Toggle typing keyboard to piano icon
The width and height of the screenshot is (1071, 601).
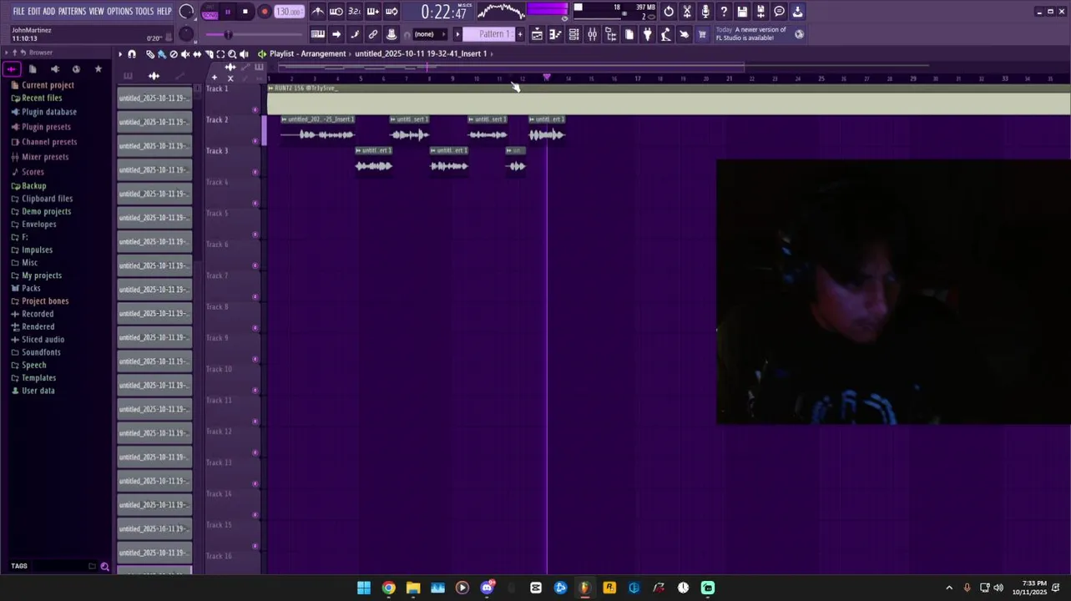coord(318,34)
